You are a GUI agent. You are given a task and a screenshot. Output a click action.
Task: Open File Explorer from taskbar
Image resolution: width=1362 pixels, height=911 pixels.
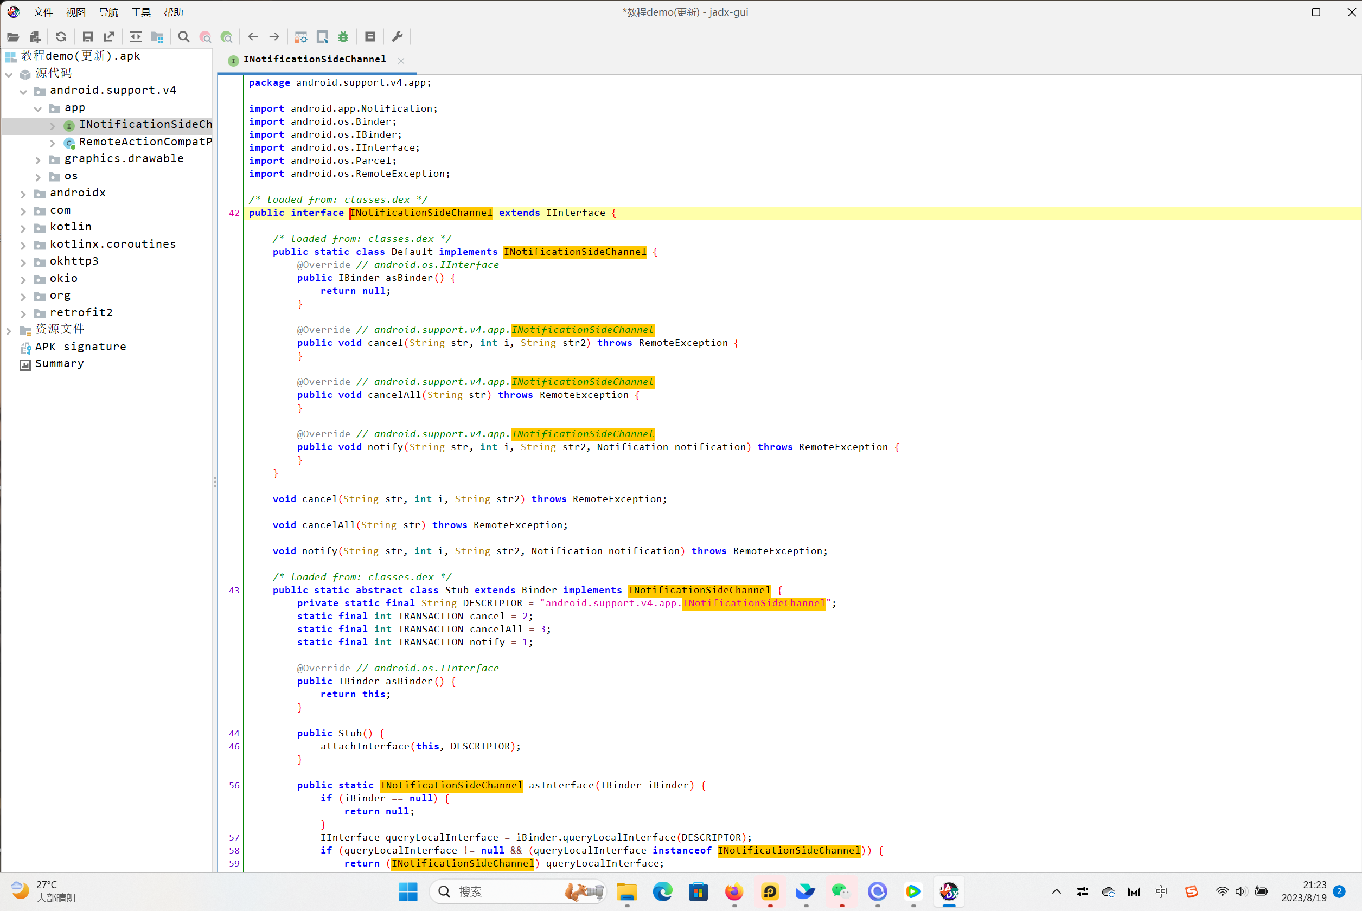626,892
